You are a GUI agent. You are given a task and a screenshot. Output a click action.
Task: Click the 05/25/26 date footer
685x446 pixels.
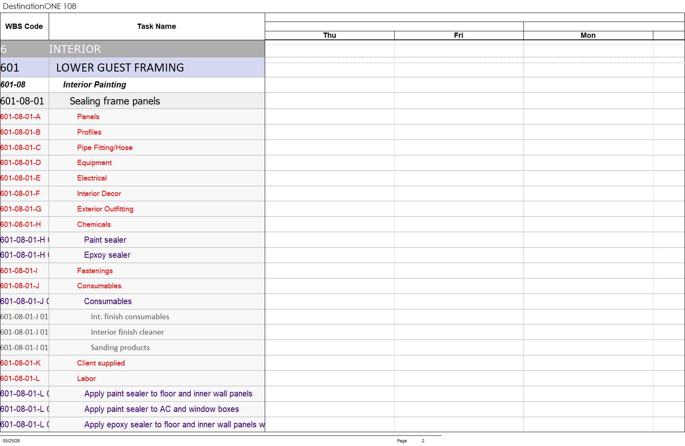pos(11,441)
